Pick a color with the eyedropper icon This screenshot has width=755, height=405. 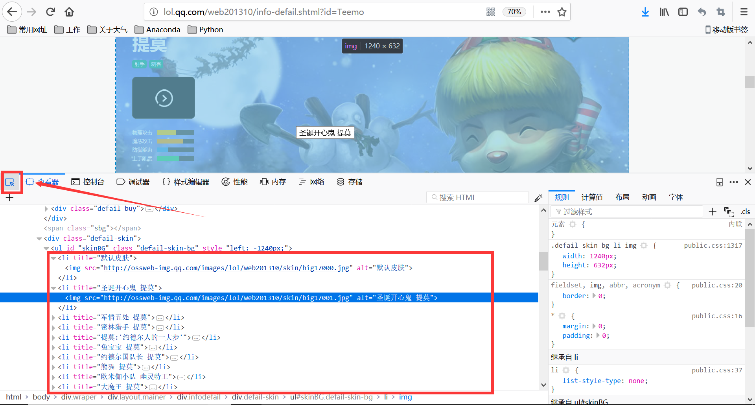[539, 197]
